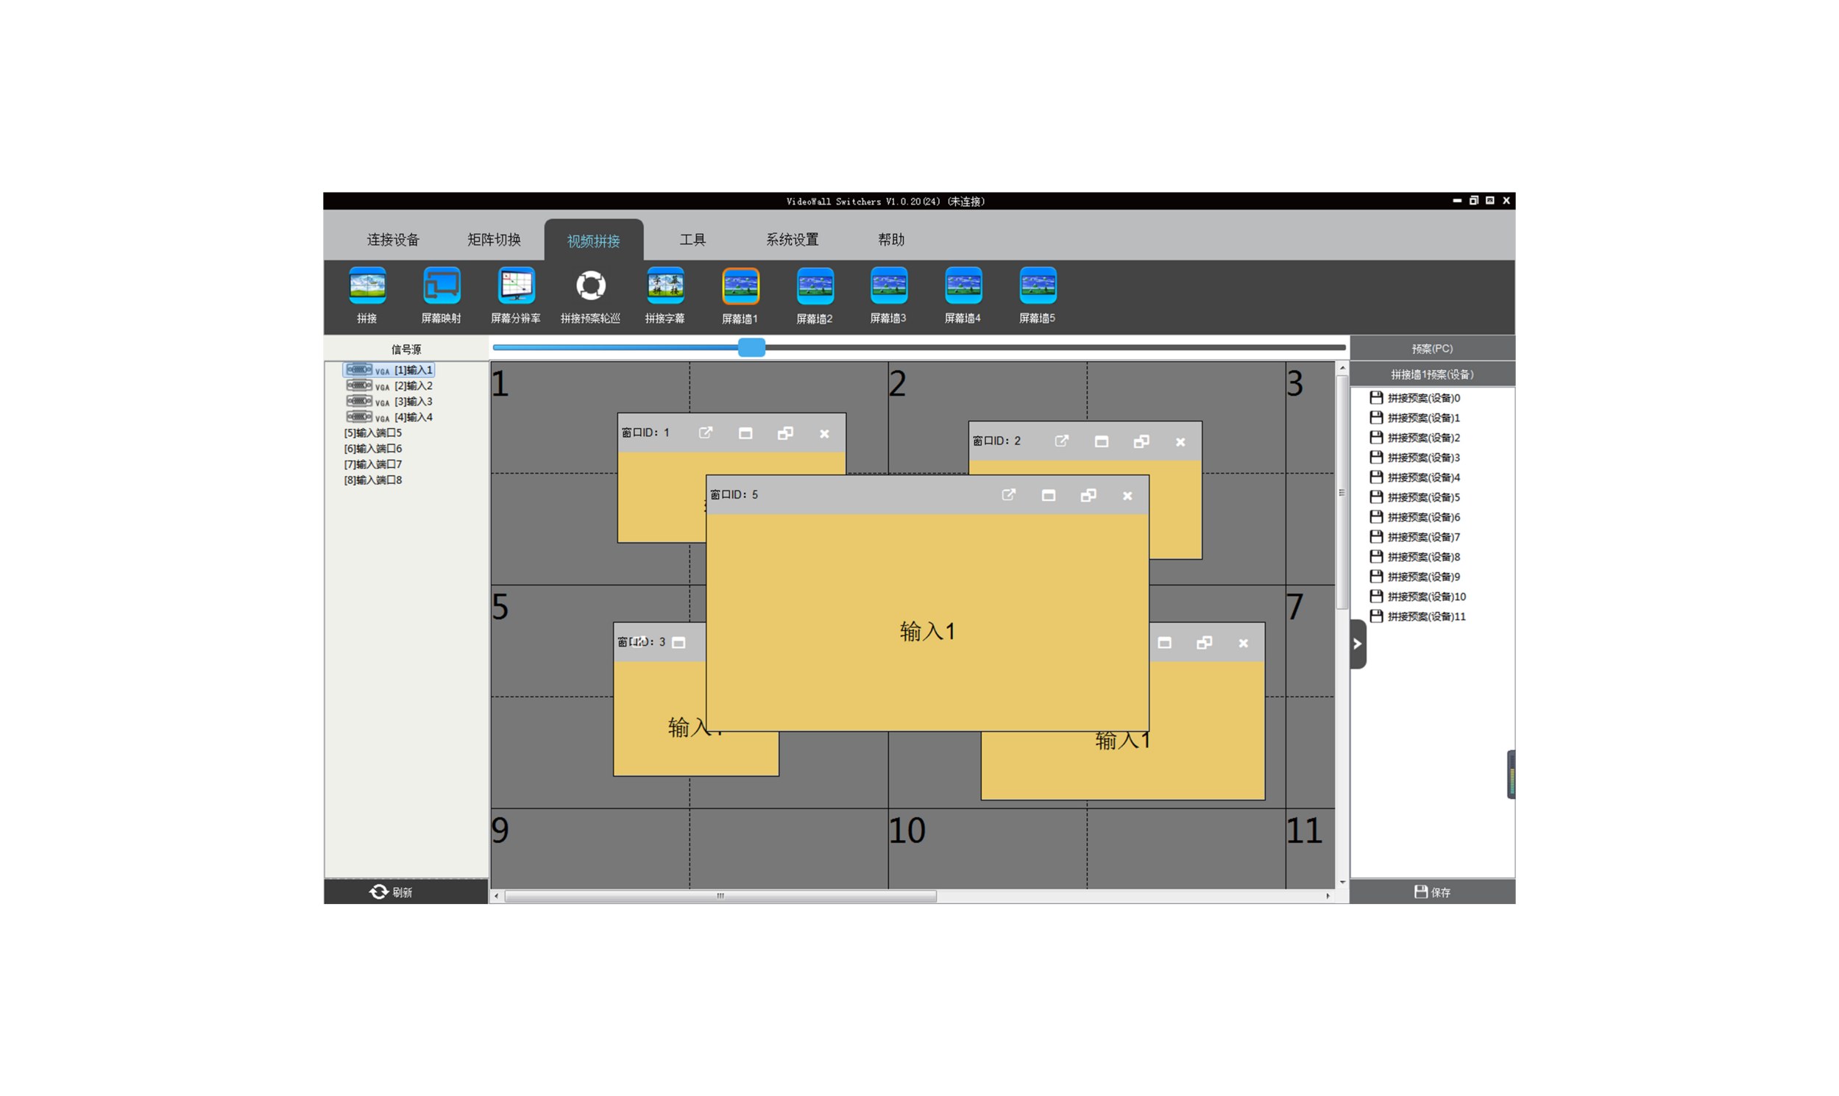
Task: Click the horizontal scrollbar of the wall canvas
Action: 720,896
